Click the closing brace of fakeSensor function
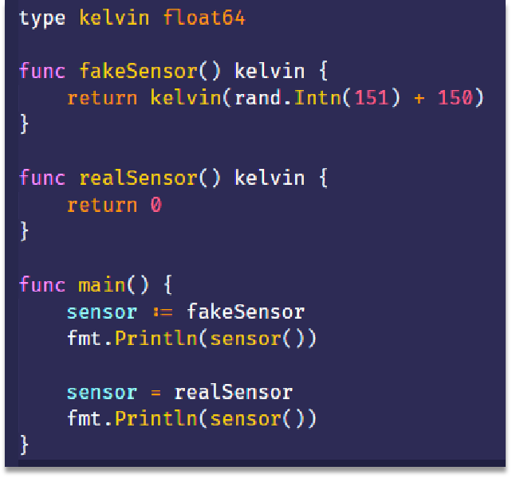Screen dimensions: 512x478 [x=25, y=123]
